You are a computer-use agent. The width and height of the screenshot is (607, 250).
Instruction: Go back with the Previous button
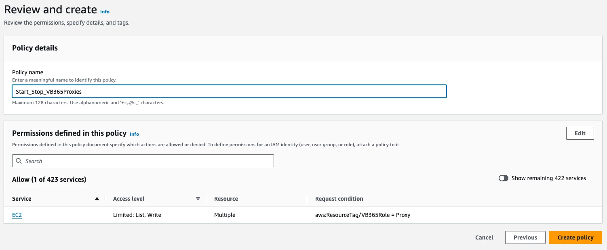525,237
